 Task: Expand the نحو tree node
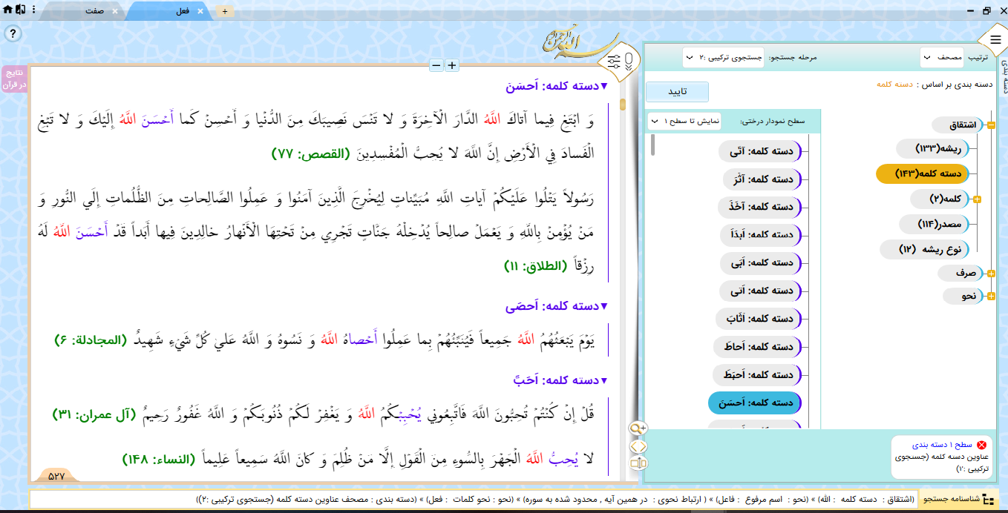click(x=991, y=297)
